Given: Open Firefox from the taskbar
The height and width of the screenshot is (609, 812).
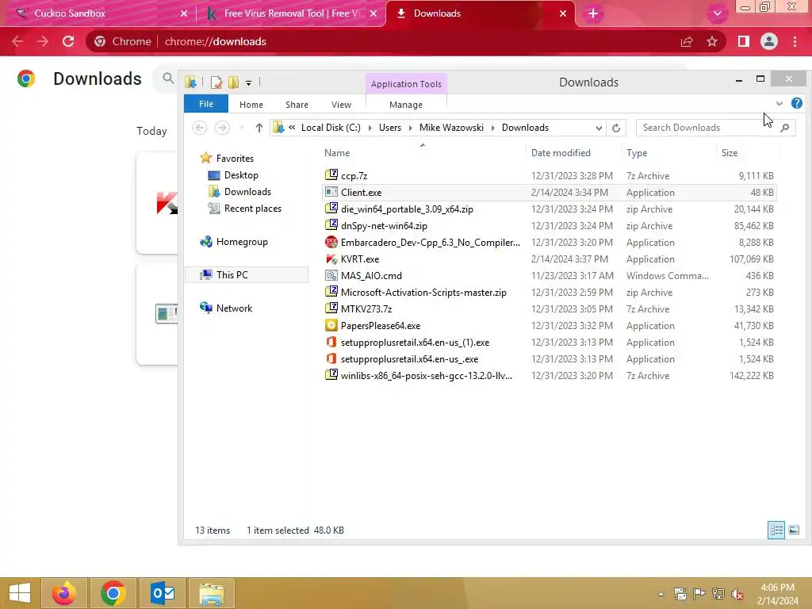Looking at the screenshot, I should tap(64, 593).
